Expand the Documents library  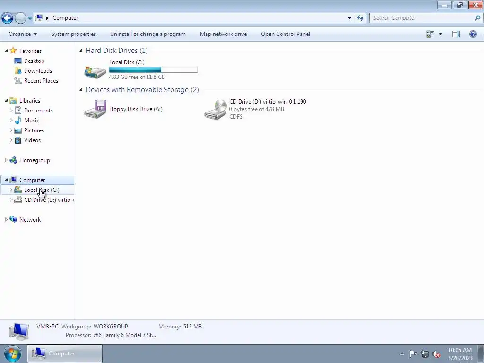tap(11, 110)
